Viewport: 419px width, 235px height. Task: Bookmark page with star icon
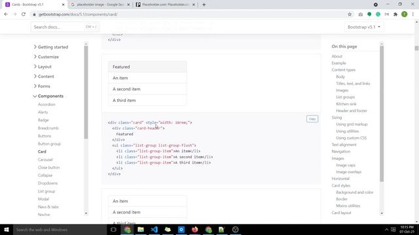click(350, 14)
